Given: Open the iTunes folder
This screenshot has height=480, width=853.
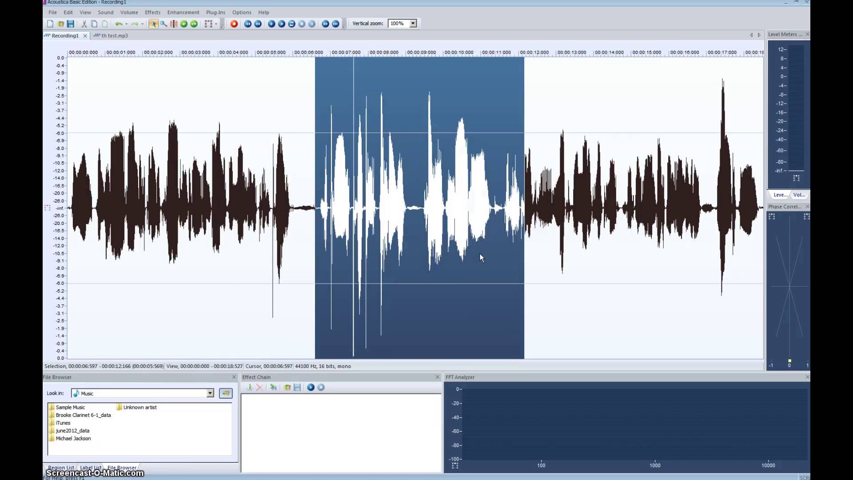Looking at the screenshot, I should [60, 423].
